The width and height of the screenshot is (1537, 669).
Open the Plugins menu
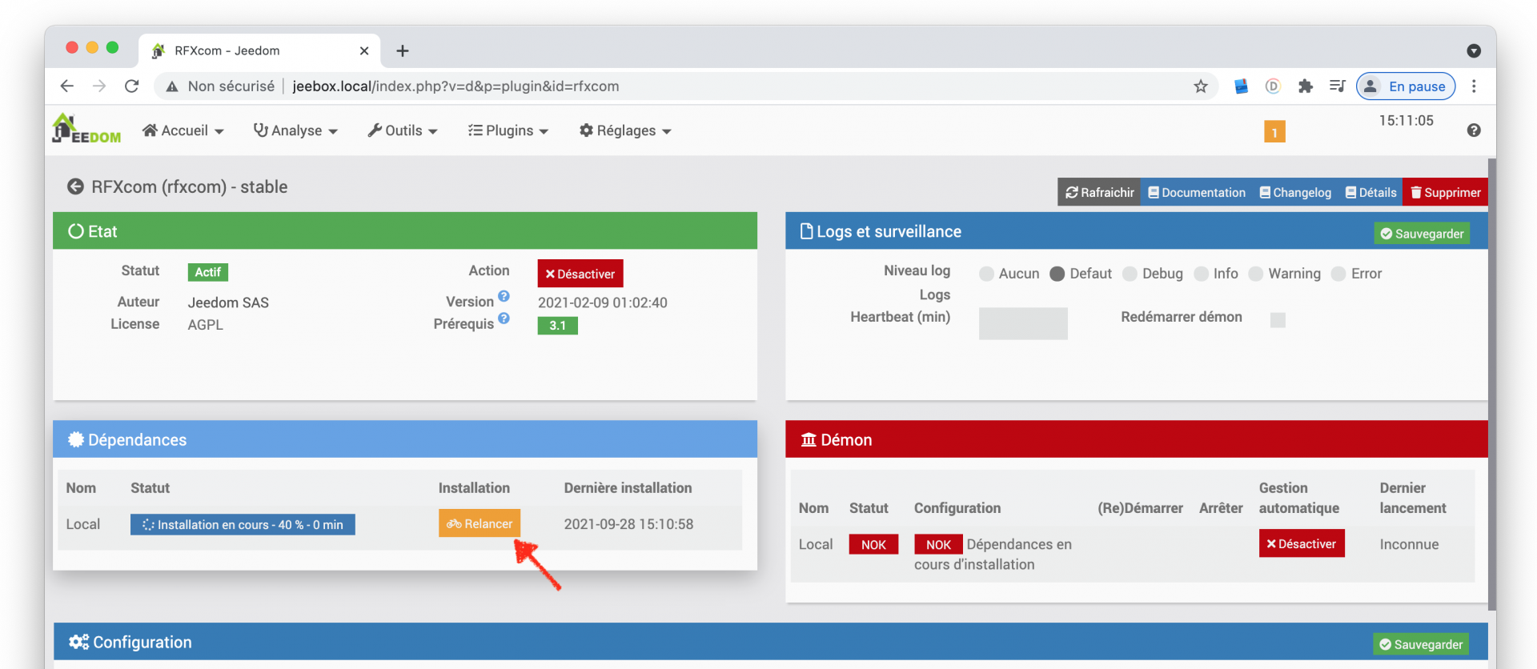click(x=508, y=130)
